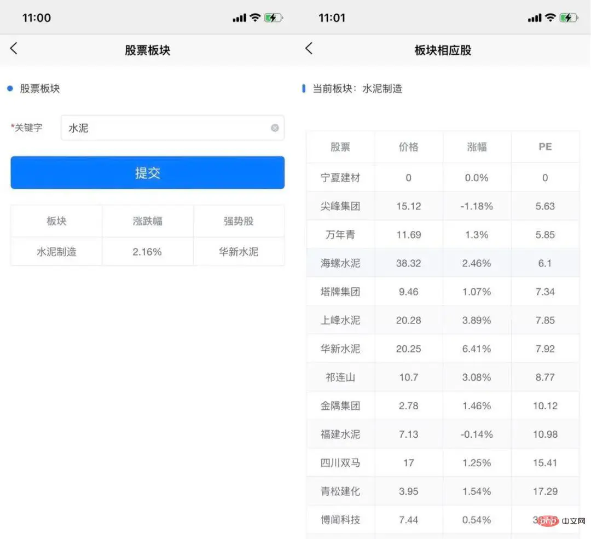591x539 pixels.
Task: Click the 股票板块 section label
Action: click(40, 89)
